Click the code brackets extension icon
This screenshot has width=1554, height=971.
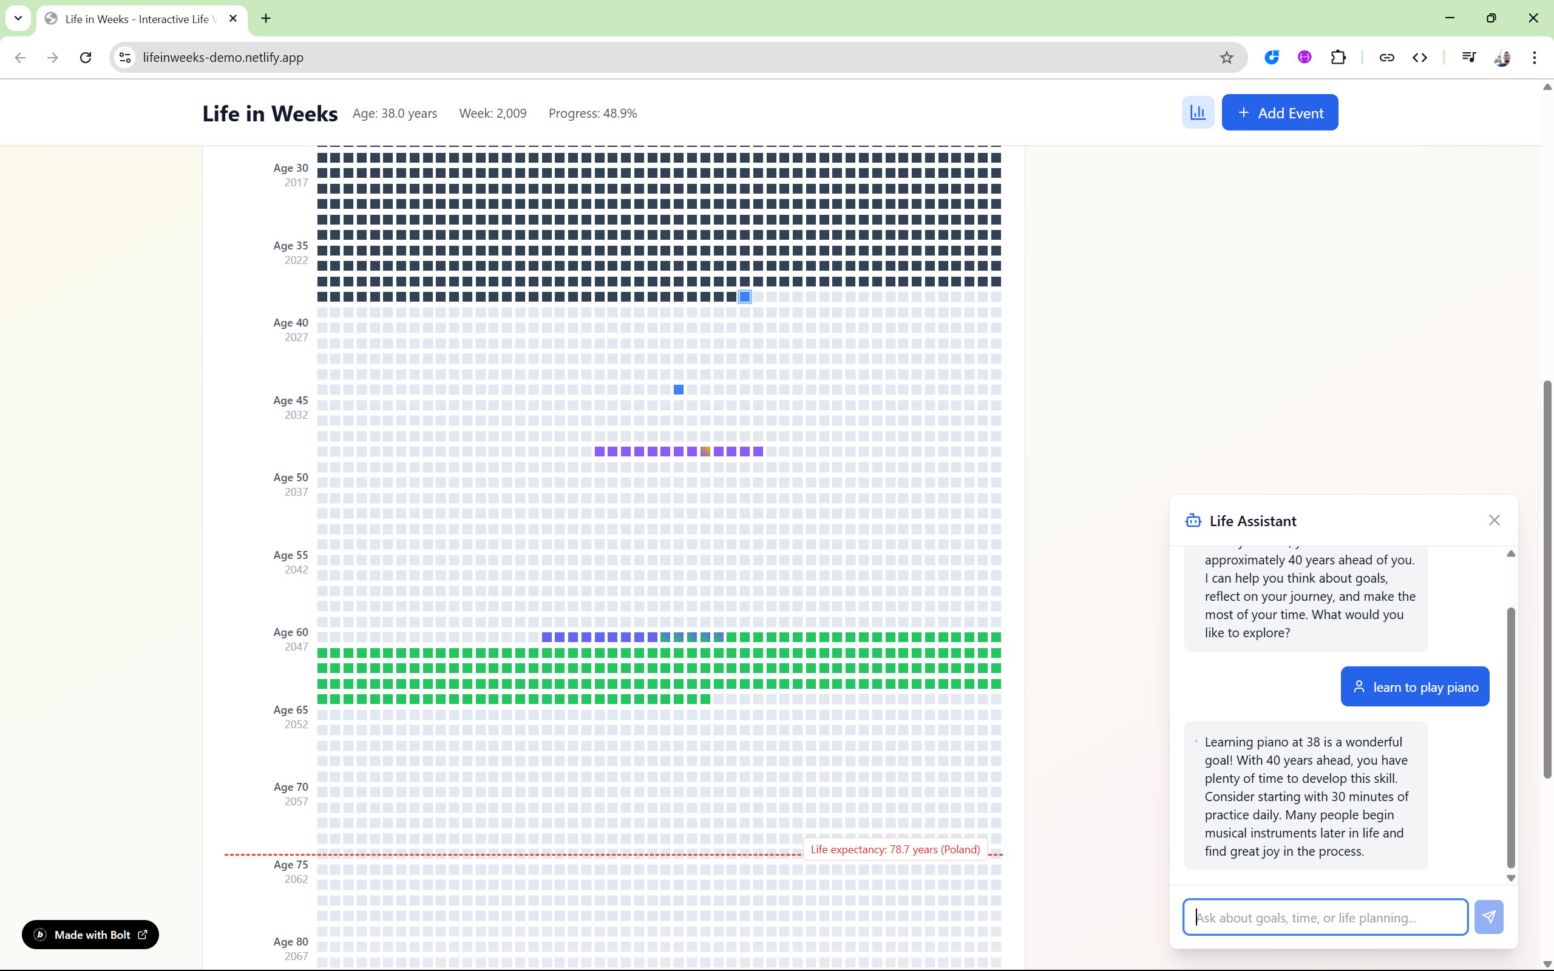point(1420,57)
